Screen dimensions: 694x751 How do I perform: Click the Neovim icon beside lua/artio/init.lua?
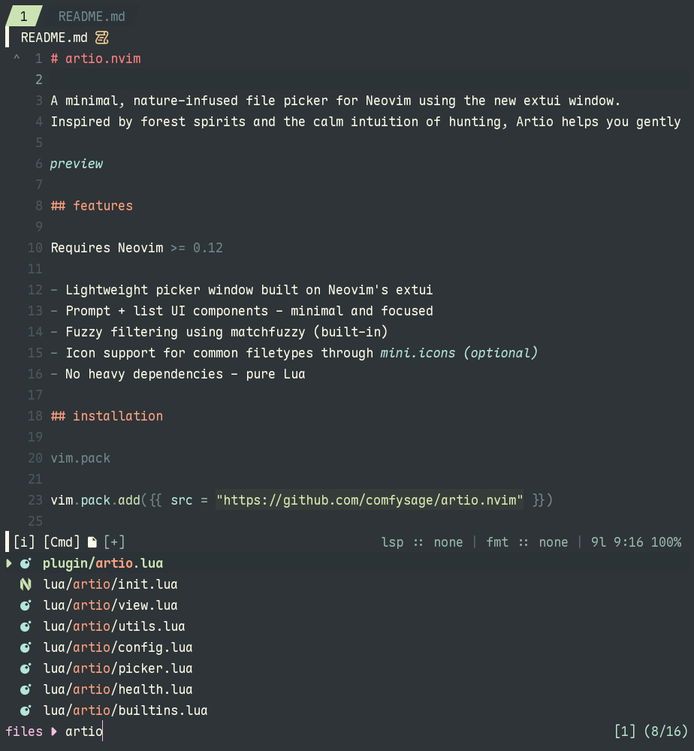click(26, 584)
